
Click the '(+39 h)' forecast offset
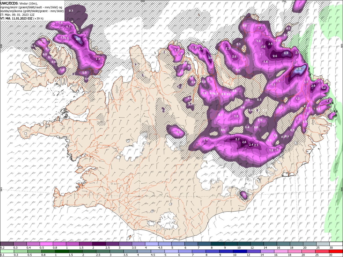[39, 18]
